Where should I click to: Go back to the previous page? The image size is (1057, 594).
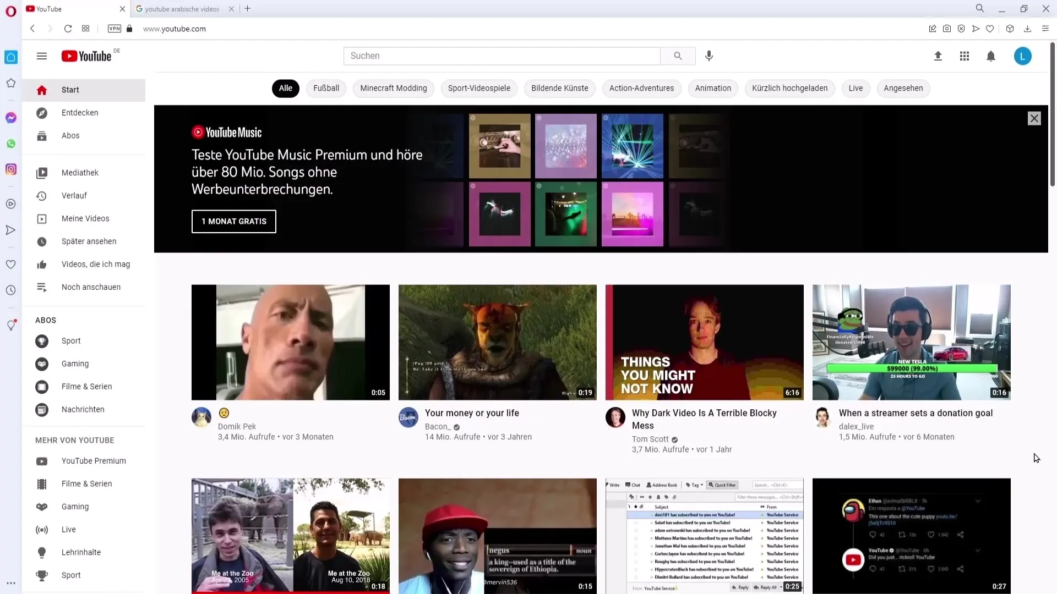(32, 29)
